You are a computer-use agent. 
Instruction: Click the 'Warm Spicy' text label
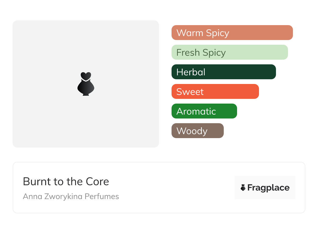click(203, 33)
